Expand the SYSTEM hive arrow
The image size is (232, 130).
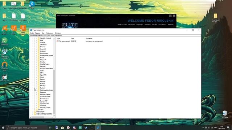tap(35, 110)
